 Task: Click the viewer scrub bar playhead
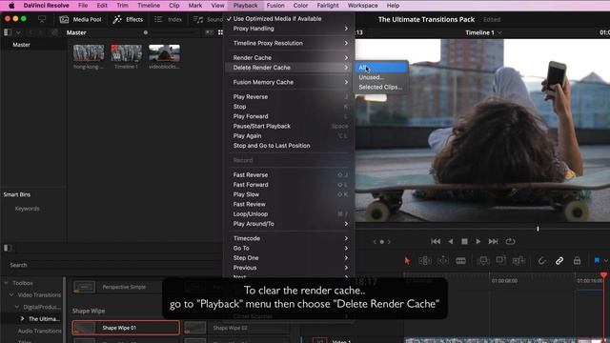[538, 229]
